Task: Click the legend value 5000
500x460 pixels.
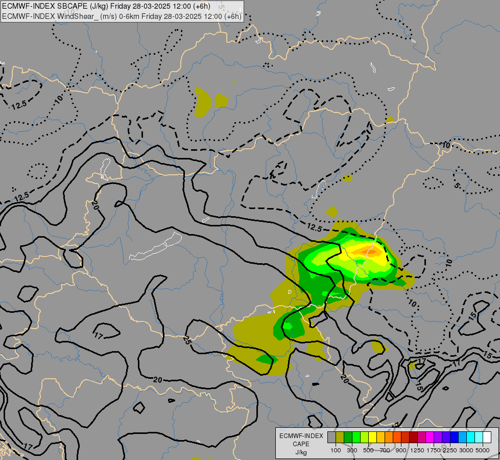Action: [483, 450]
